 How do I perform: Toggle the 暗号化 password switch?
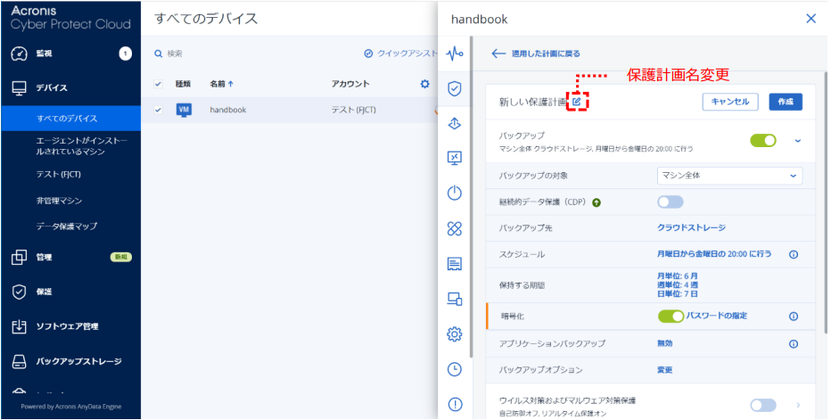coord(671,316)
